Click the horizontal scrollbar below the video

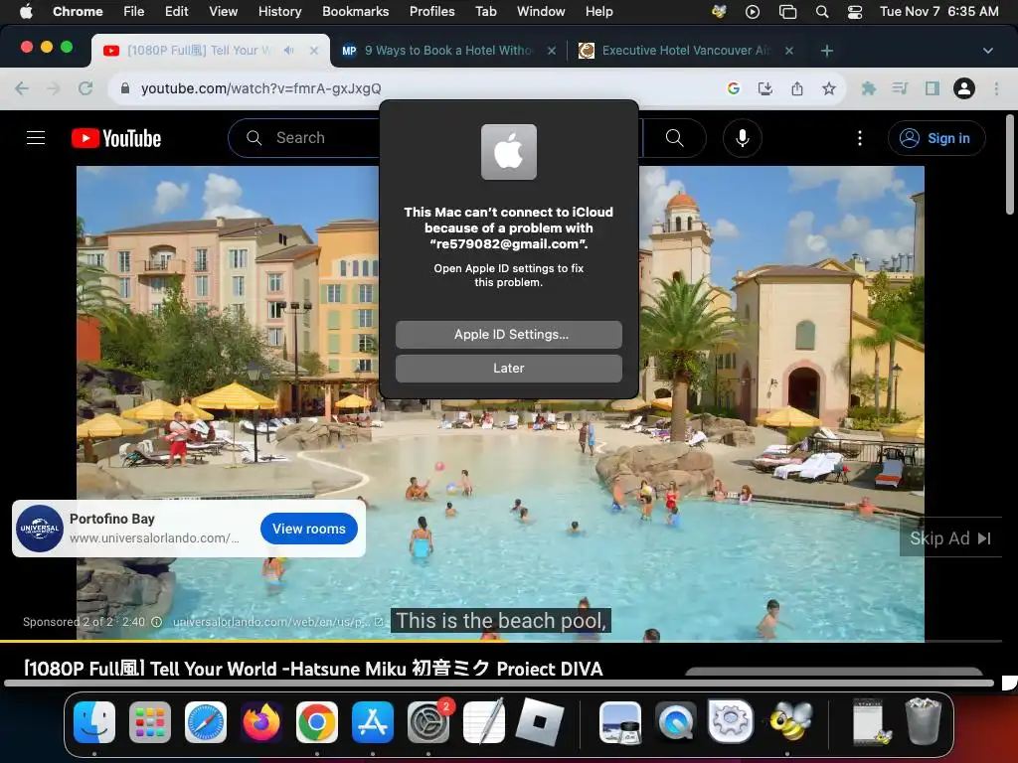point(499,683)
